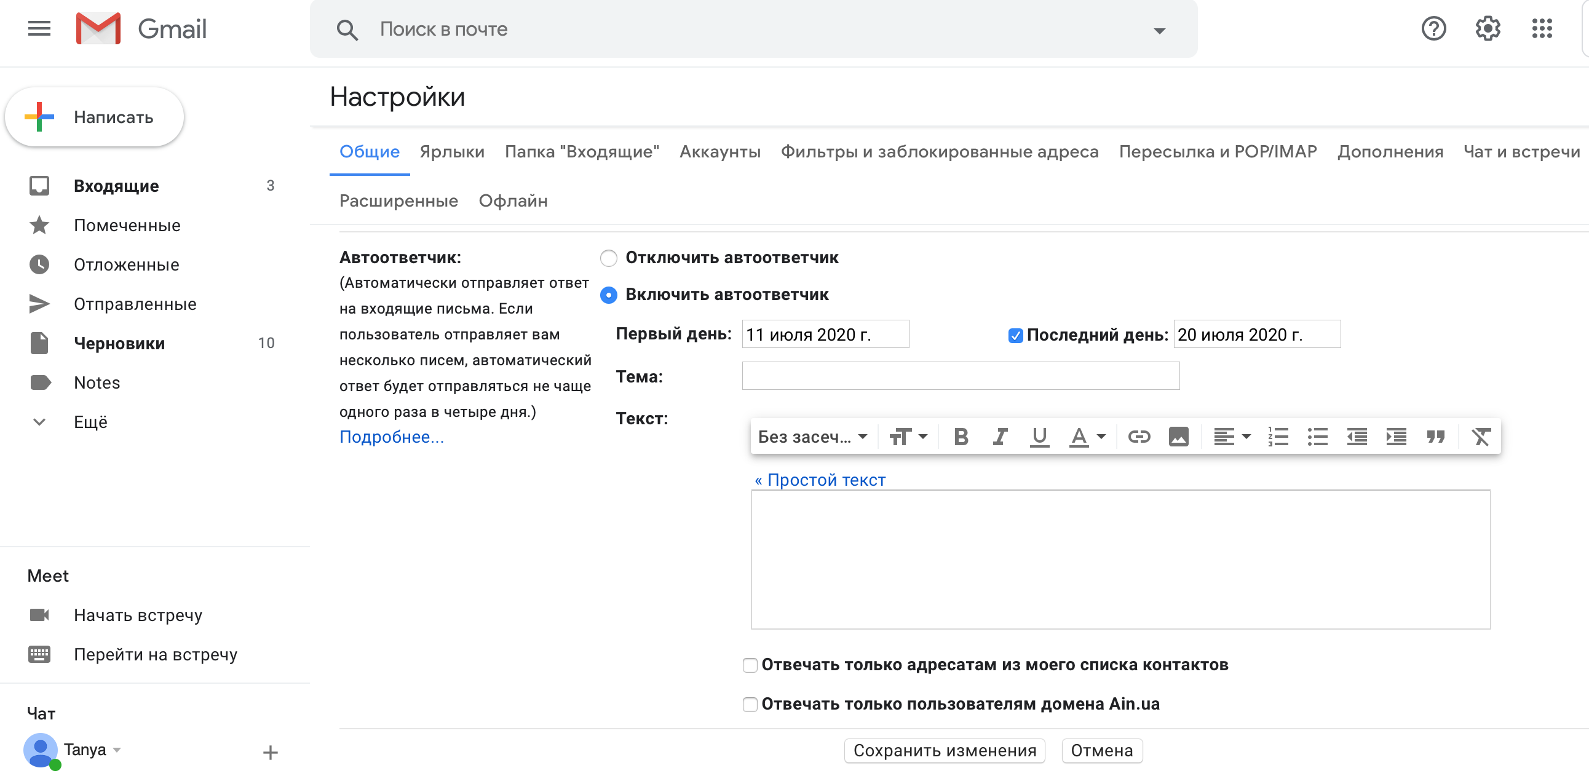Click the Remove formatting icon
The image size is (1589, 776).
(x=1481, y=437)
